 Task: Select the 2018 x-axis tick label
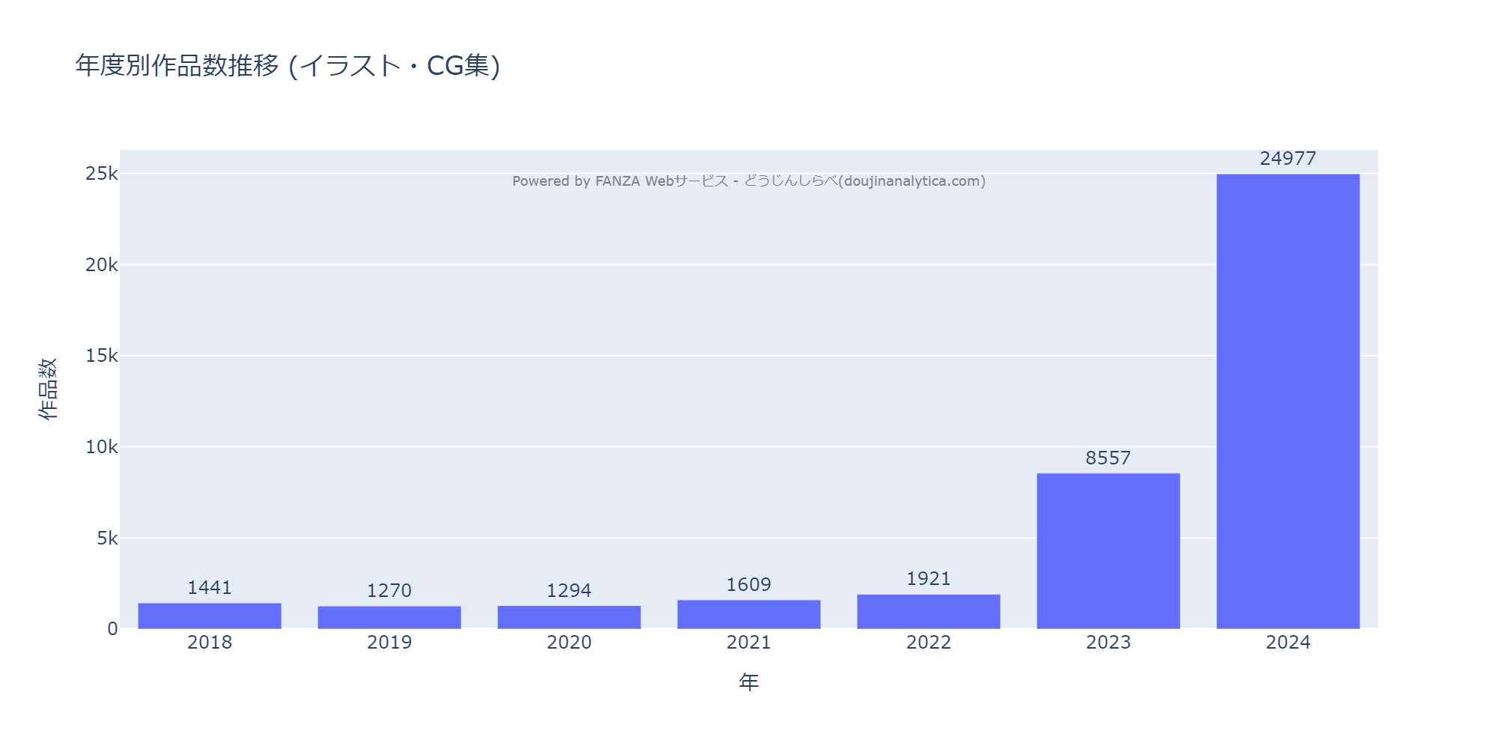point(209,643)
